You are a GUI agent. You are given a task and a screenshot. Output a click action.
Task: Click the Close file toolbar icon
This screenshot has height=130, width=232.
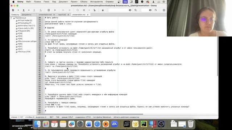pos(55,10)
